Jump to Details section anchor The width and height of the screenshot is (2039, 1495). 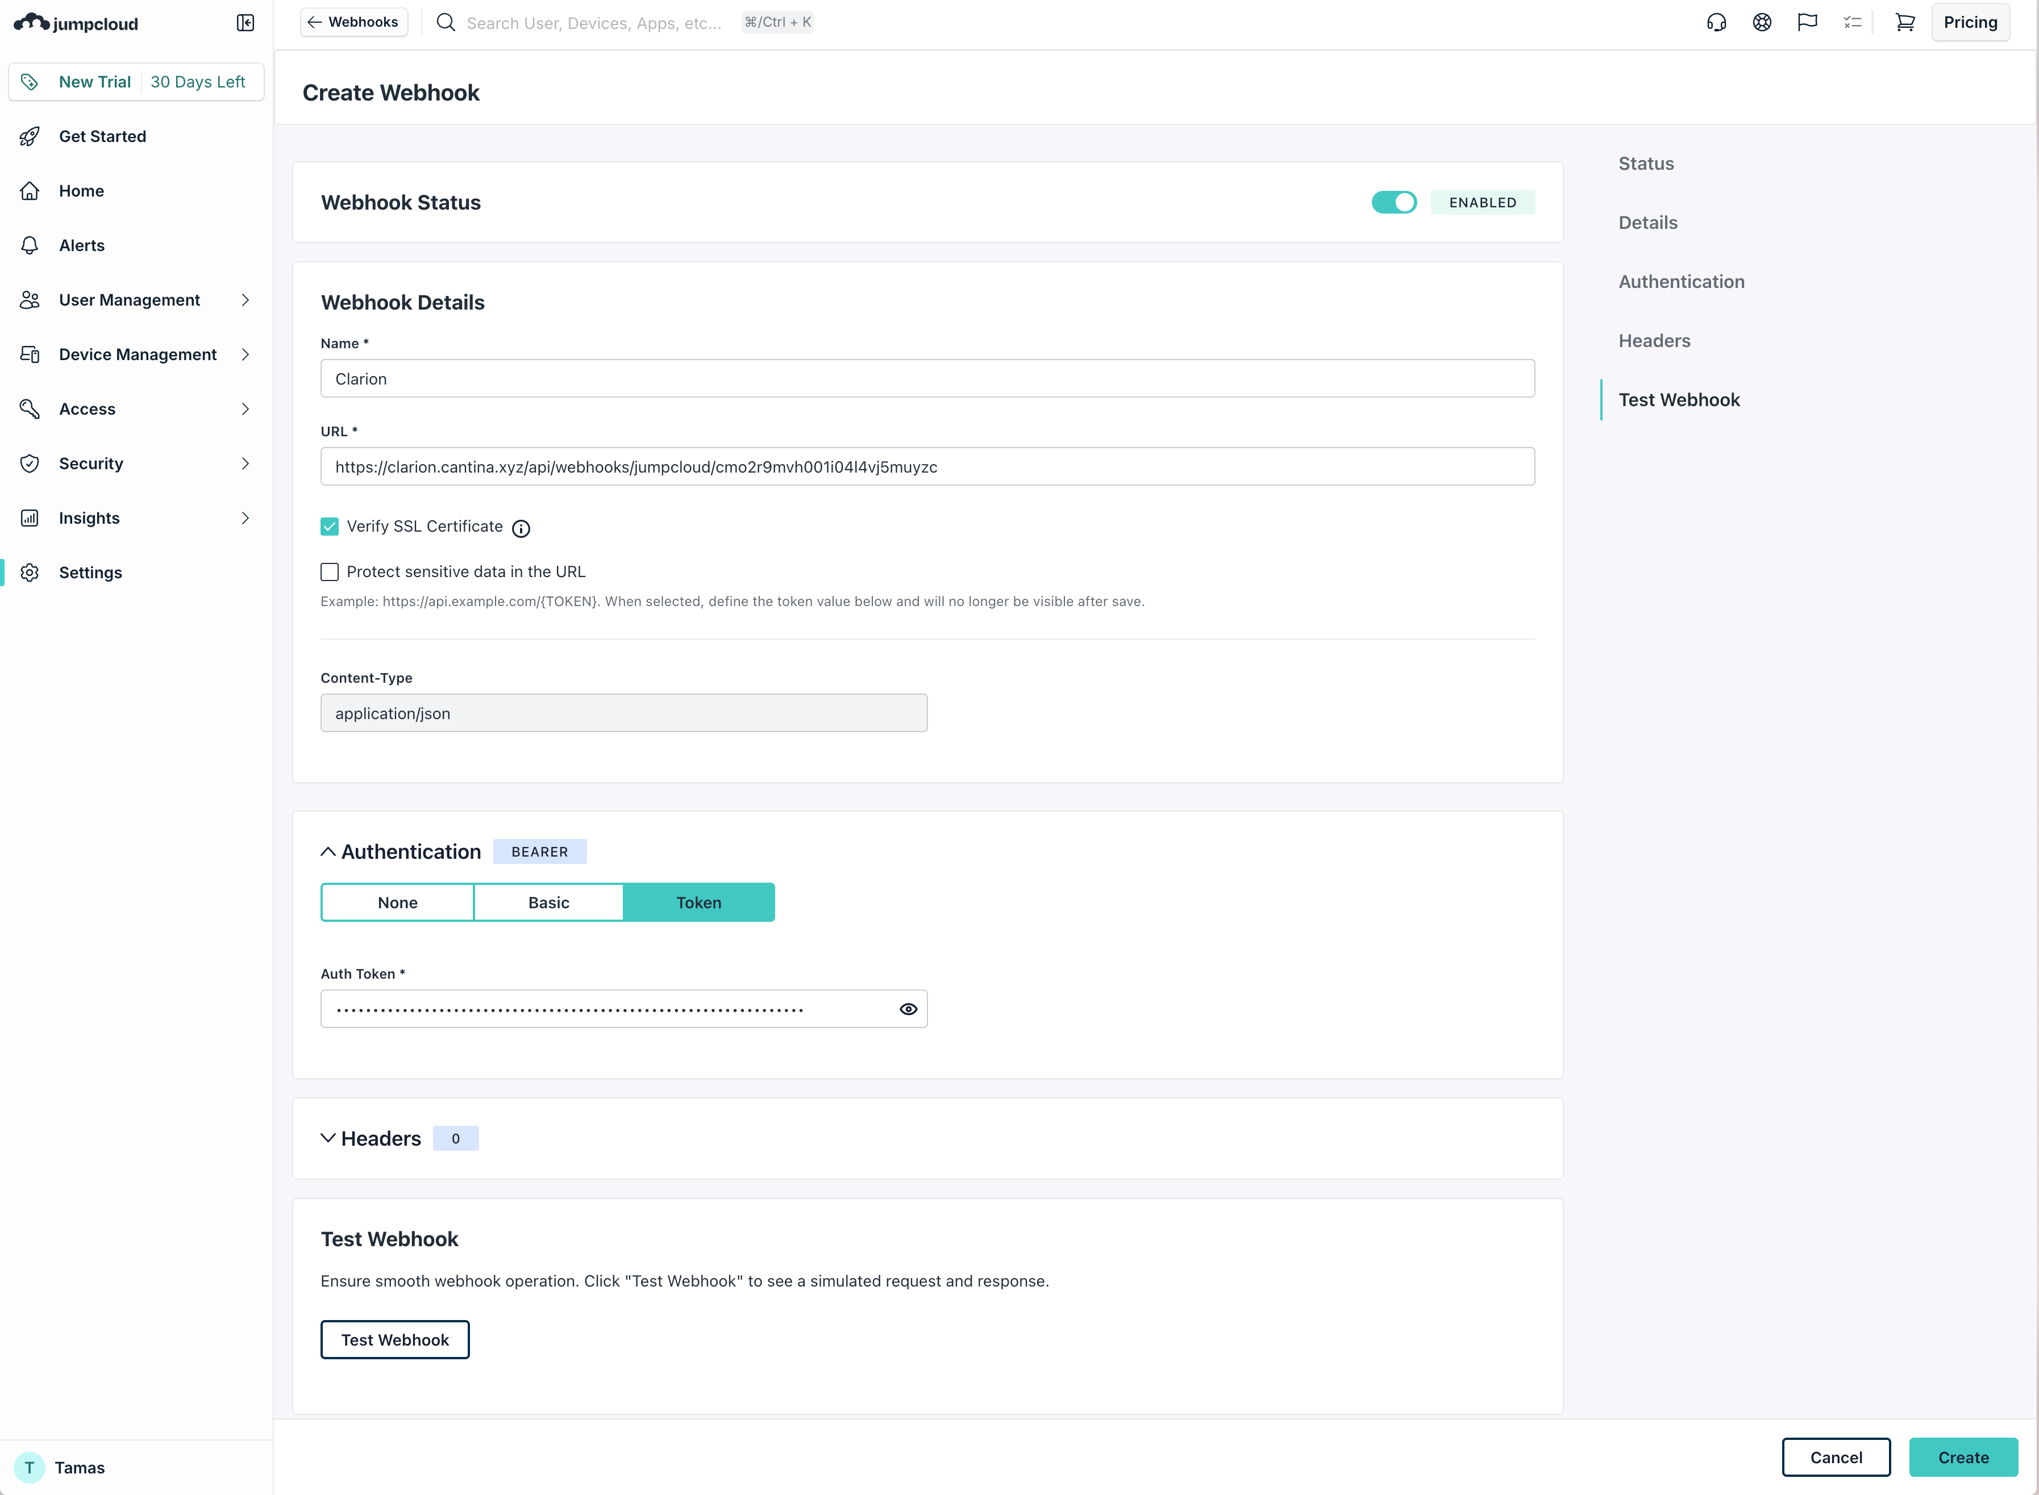(x=1648, y=223)
